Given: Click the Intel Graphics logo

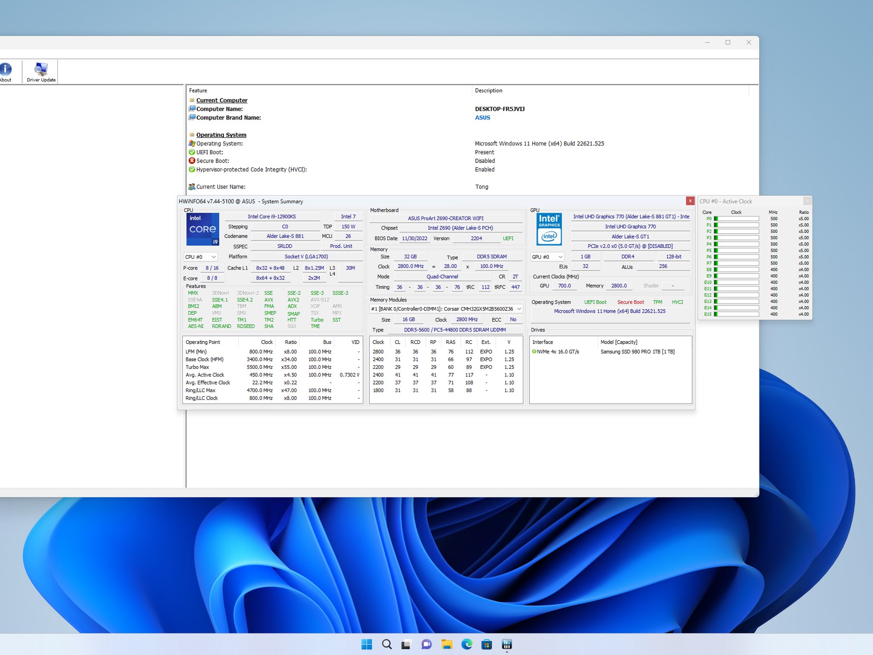Looking at the screenshot, I should click(x=549, y=229).
